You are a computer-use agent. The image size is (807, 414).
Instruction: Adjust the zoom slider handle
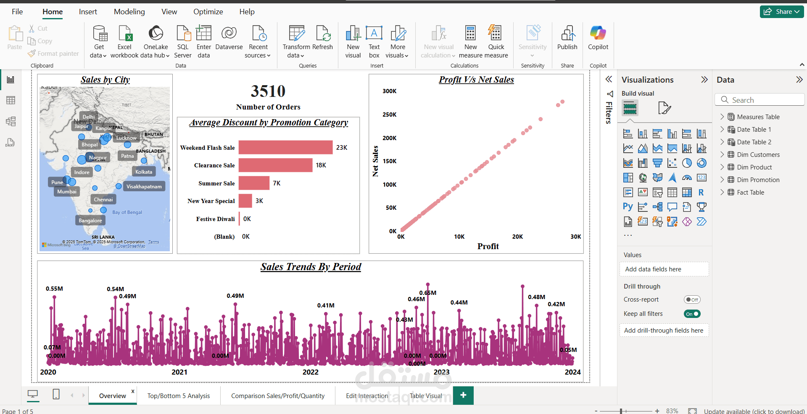[621, 411]
